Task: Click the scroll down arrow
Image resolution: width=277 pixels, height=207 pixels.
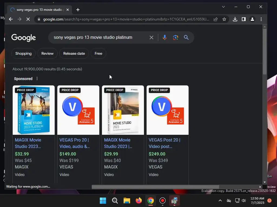Action: pos(265,182)
